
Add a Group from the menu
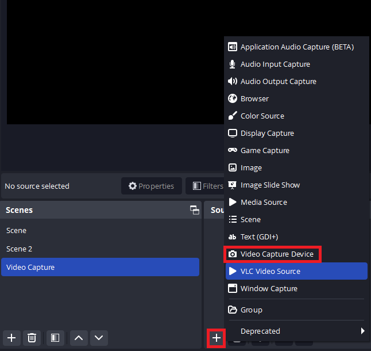point(251,310)
